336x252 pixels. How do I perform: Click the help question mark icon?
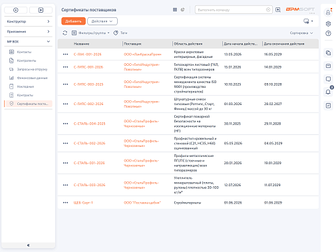328,33
